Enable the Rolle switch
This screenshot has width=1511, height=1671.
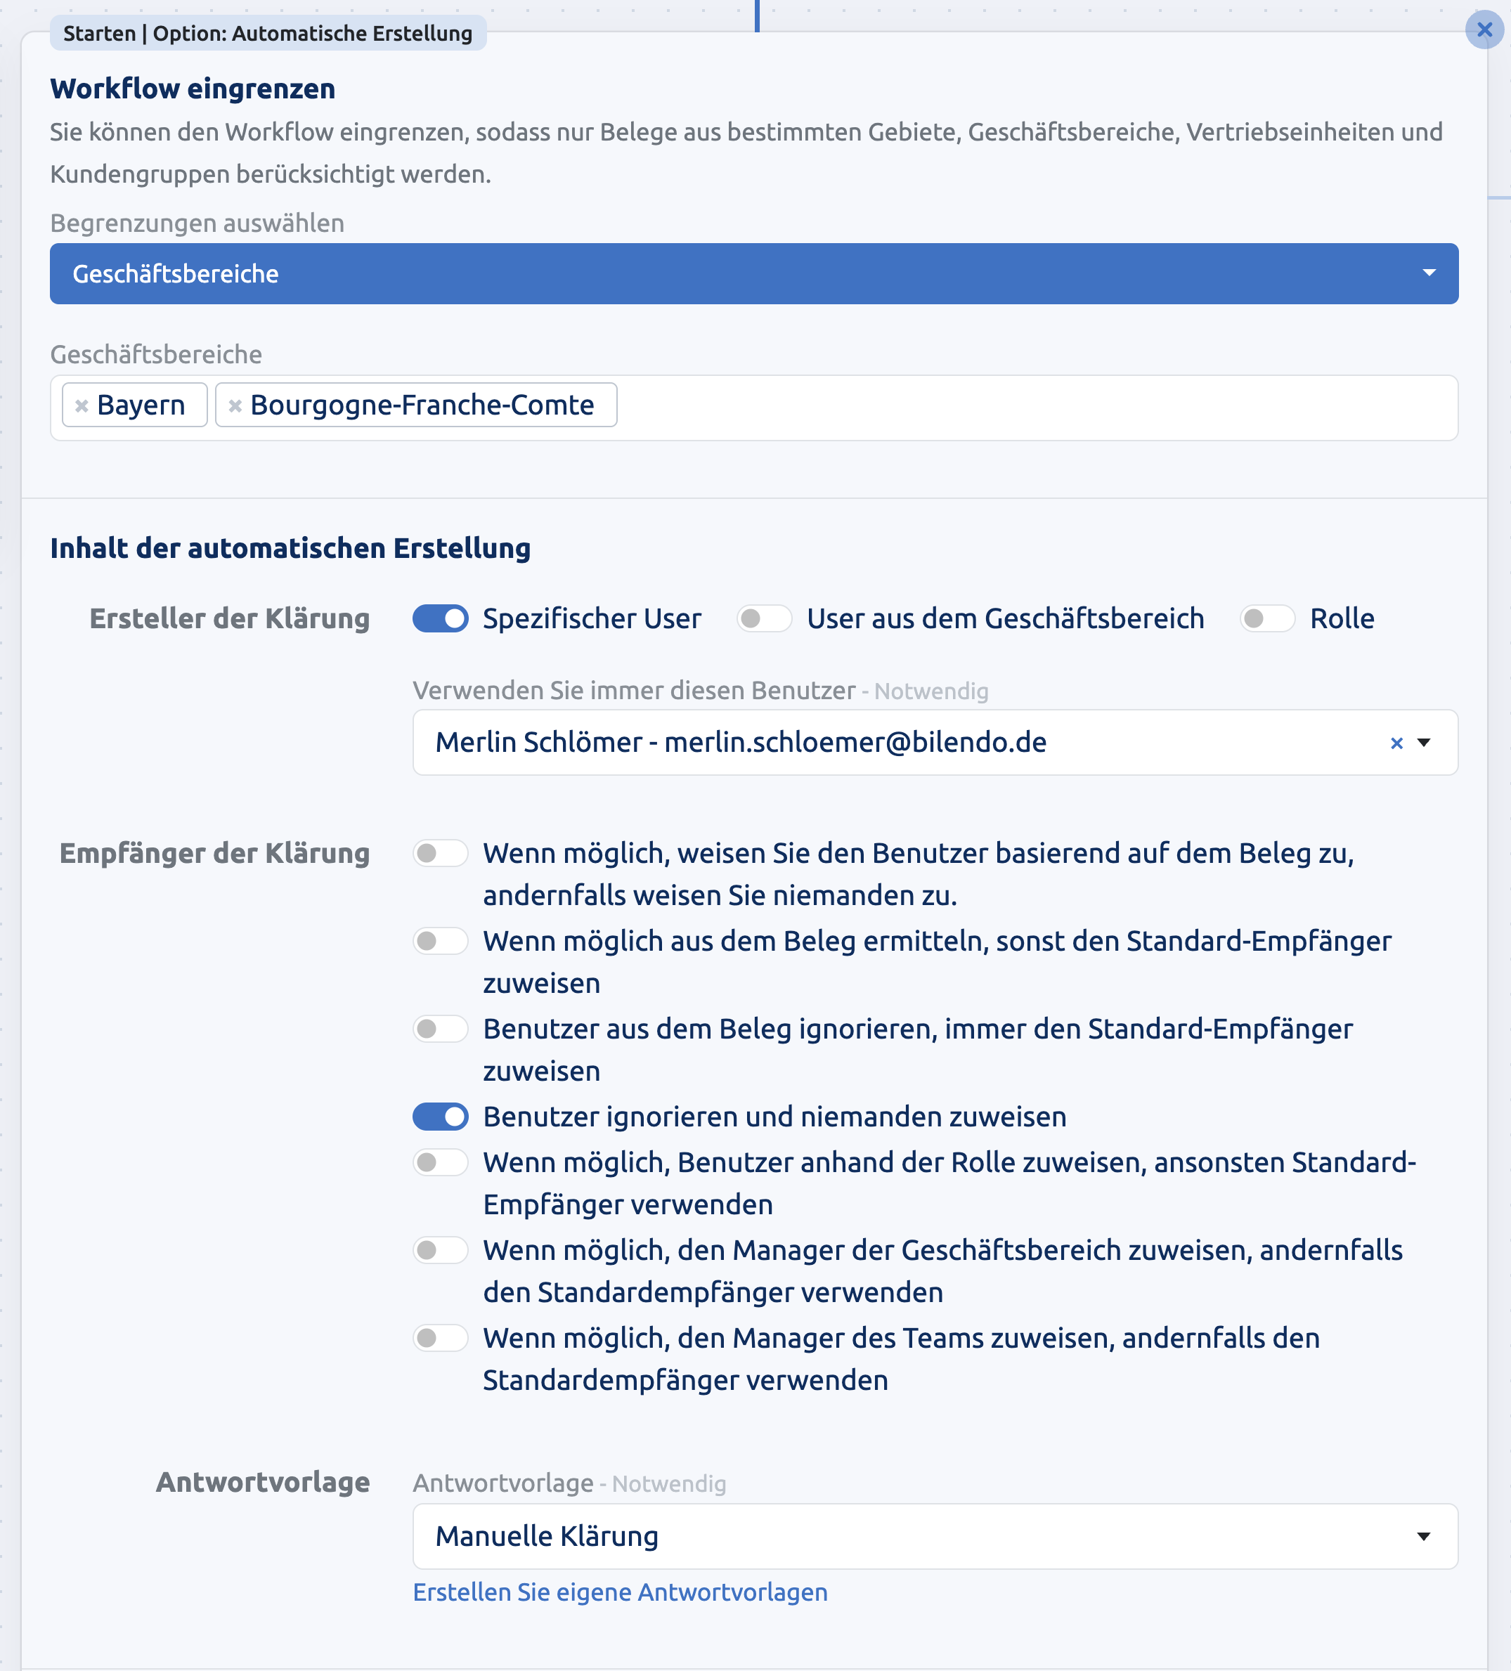(1266, 618)
